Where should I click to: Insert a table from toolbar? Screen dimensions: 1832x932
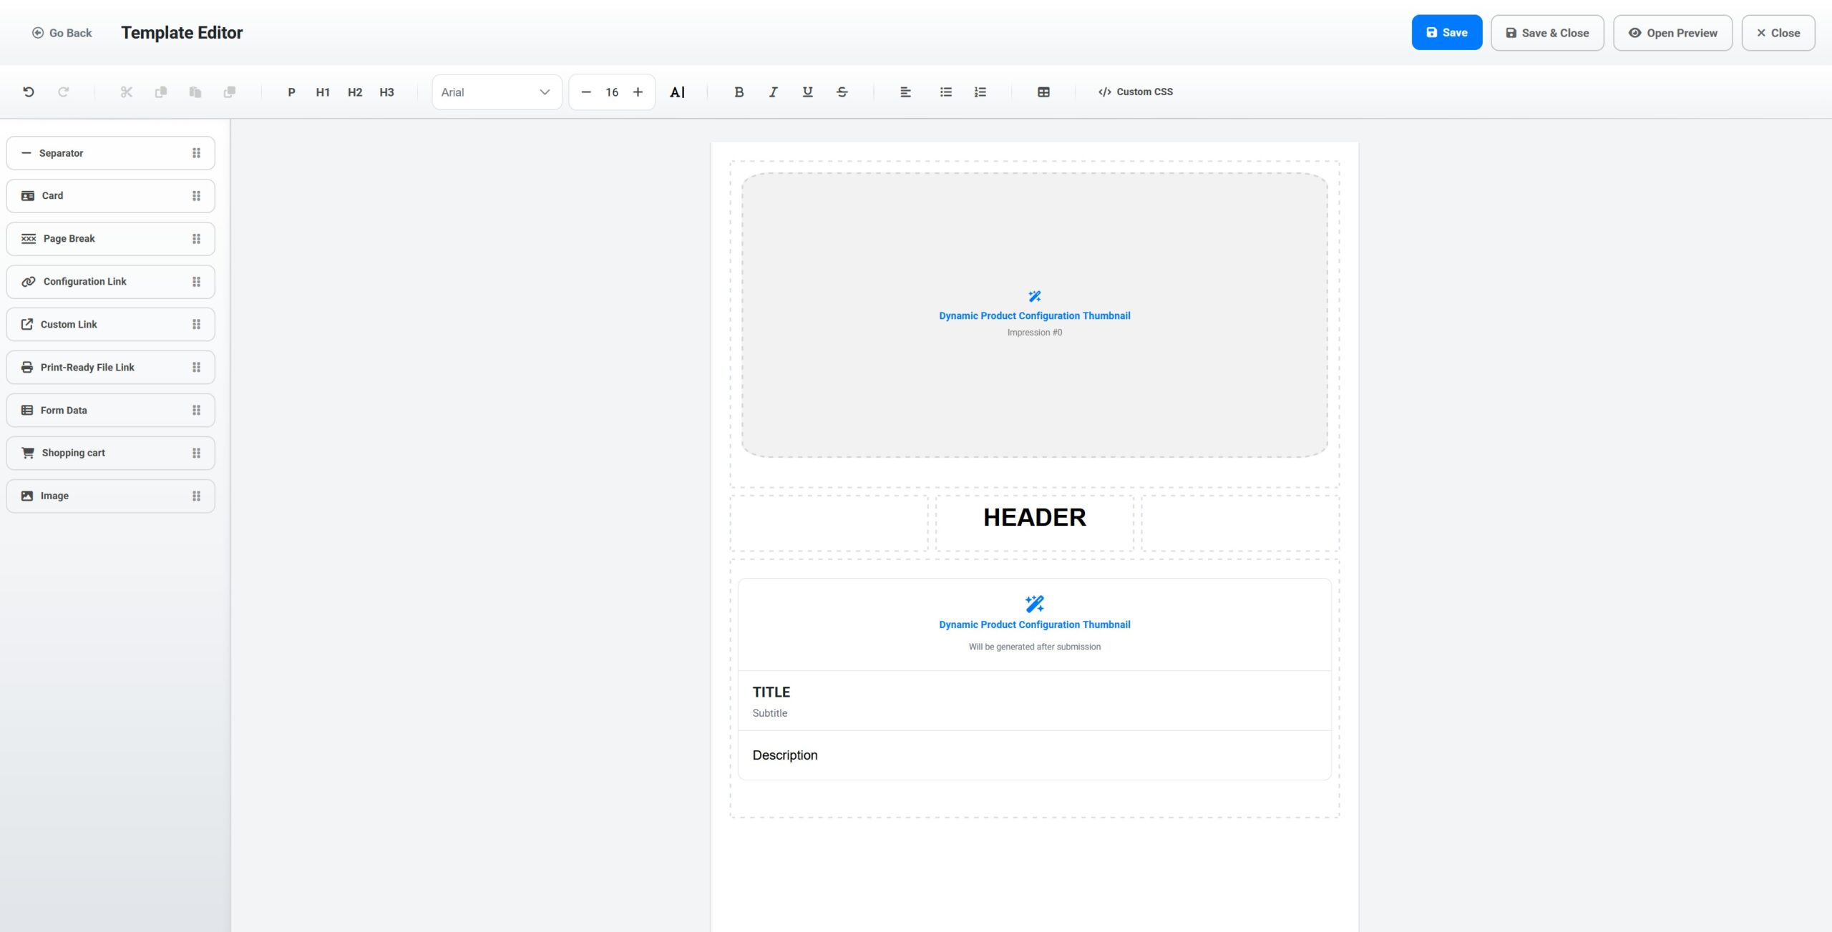pyautogui.click(x=1043, y=92)
